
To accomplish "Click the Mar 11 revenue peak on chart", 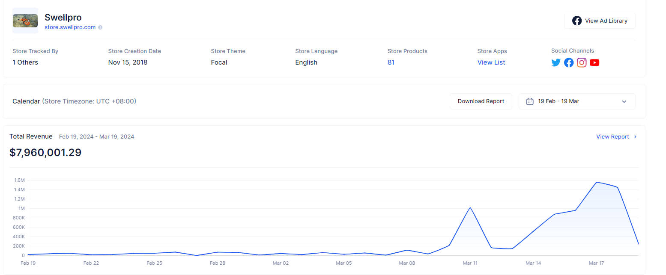I will [470, 208].
